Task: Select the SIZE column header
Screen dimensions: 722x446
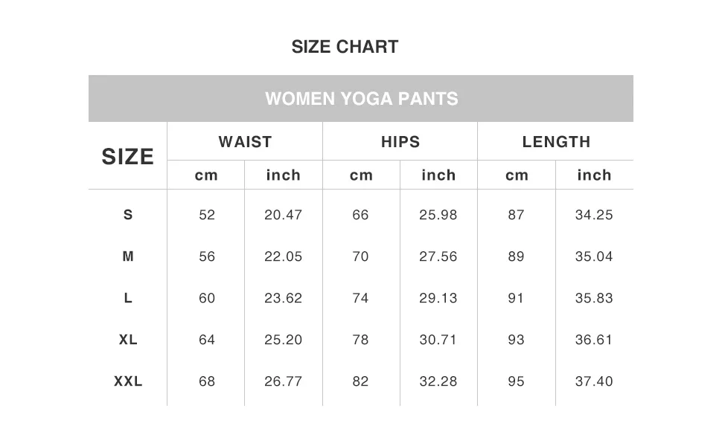Action: (128, 157)
